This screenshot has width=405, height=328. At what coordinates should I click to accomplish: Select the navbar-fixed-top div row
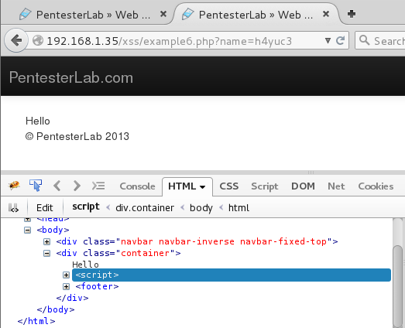pos(197,241)
